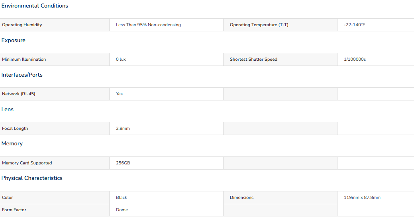The height and width of the screenshot is (220, 414).
Task: Click the 2.8mm focal length value
Action: pyautogui.click(x=123, y=128)
